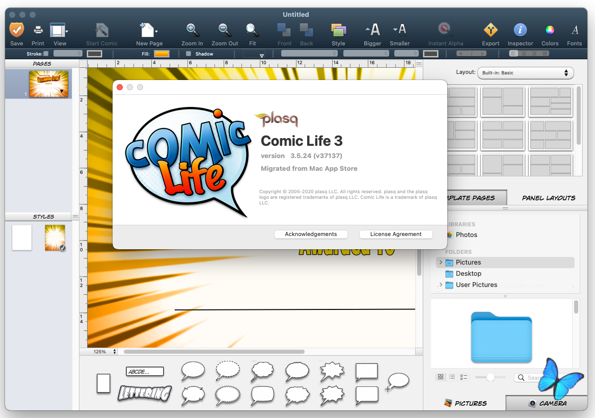The height and width of the screenshot is (418, 595).
Task: Select the Pictures folder row
Action: [505, 263]
